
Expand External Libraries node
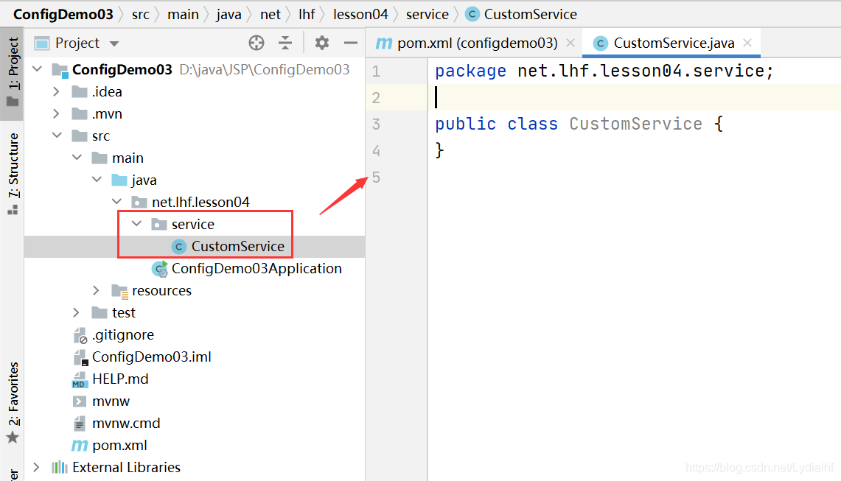pos(36,467)
